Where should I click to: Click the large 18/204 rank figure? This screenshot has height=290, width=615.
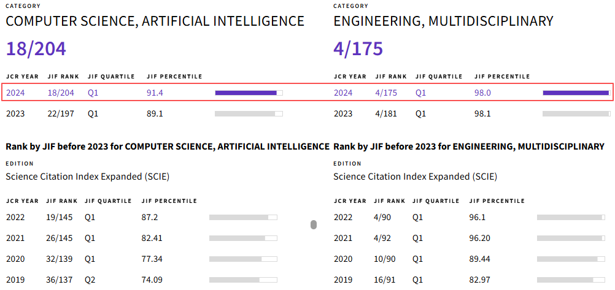click(x=36, y=49)
